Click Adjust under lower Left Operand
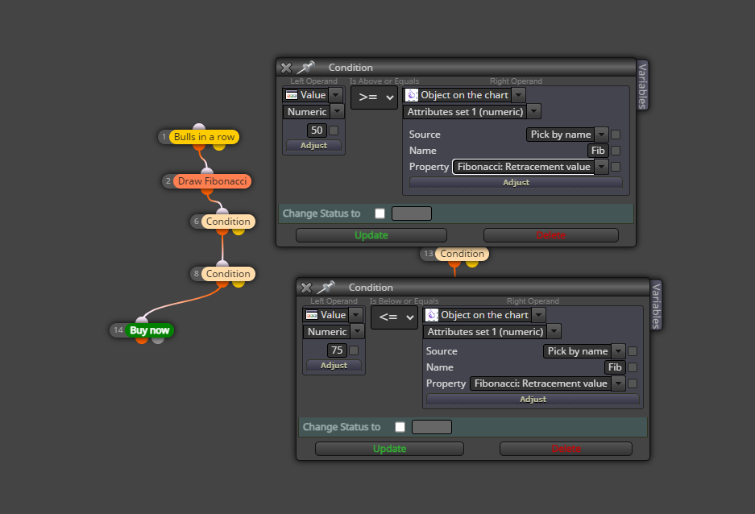755x514 pixels. (334, 365)
